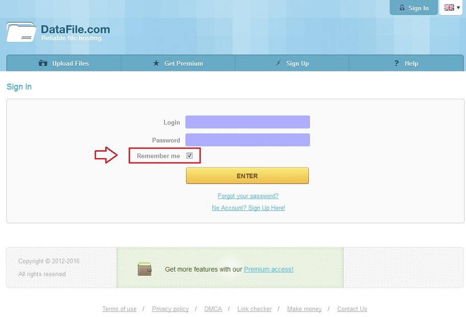Click inside the Login input field
Screen dimensions: 466x317
pyautogui.click(x=248, y=122)
